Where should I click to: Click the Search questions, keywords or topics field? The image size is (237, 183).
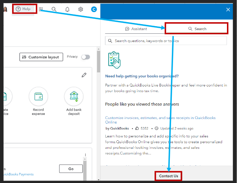click(166, 41)
